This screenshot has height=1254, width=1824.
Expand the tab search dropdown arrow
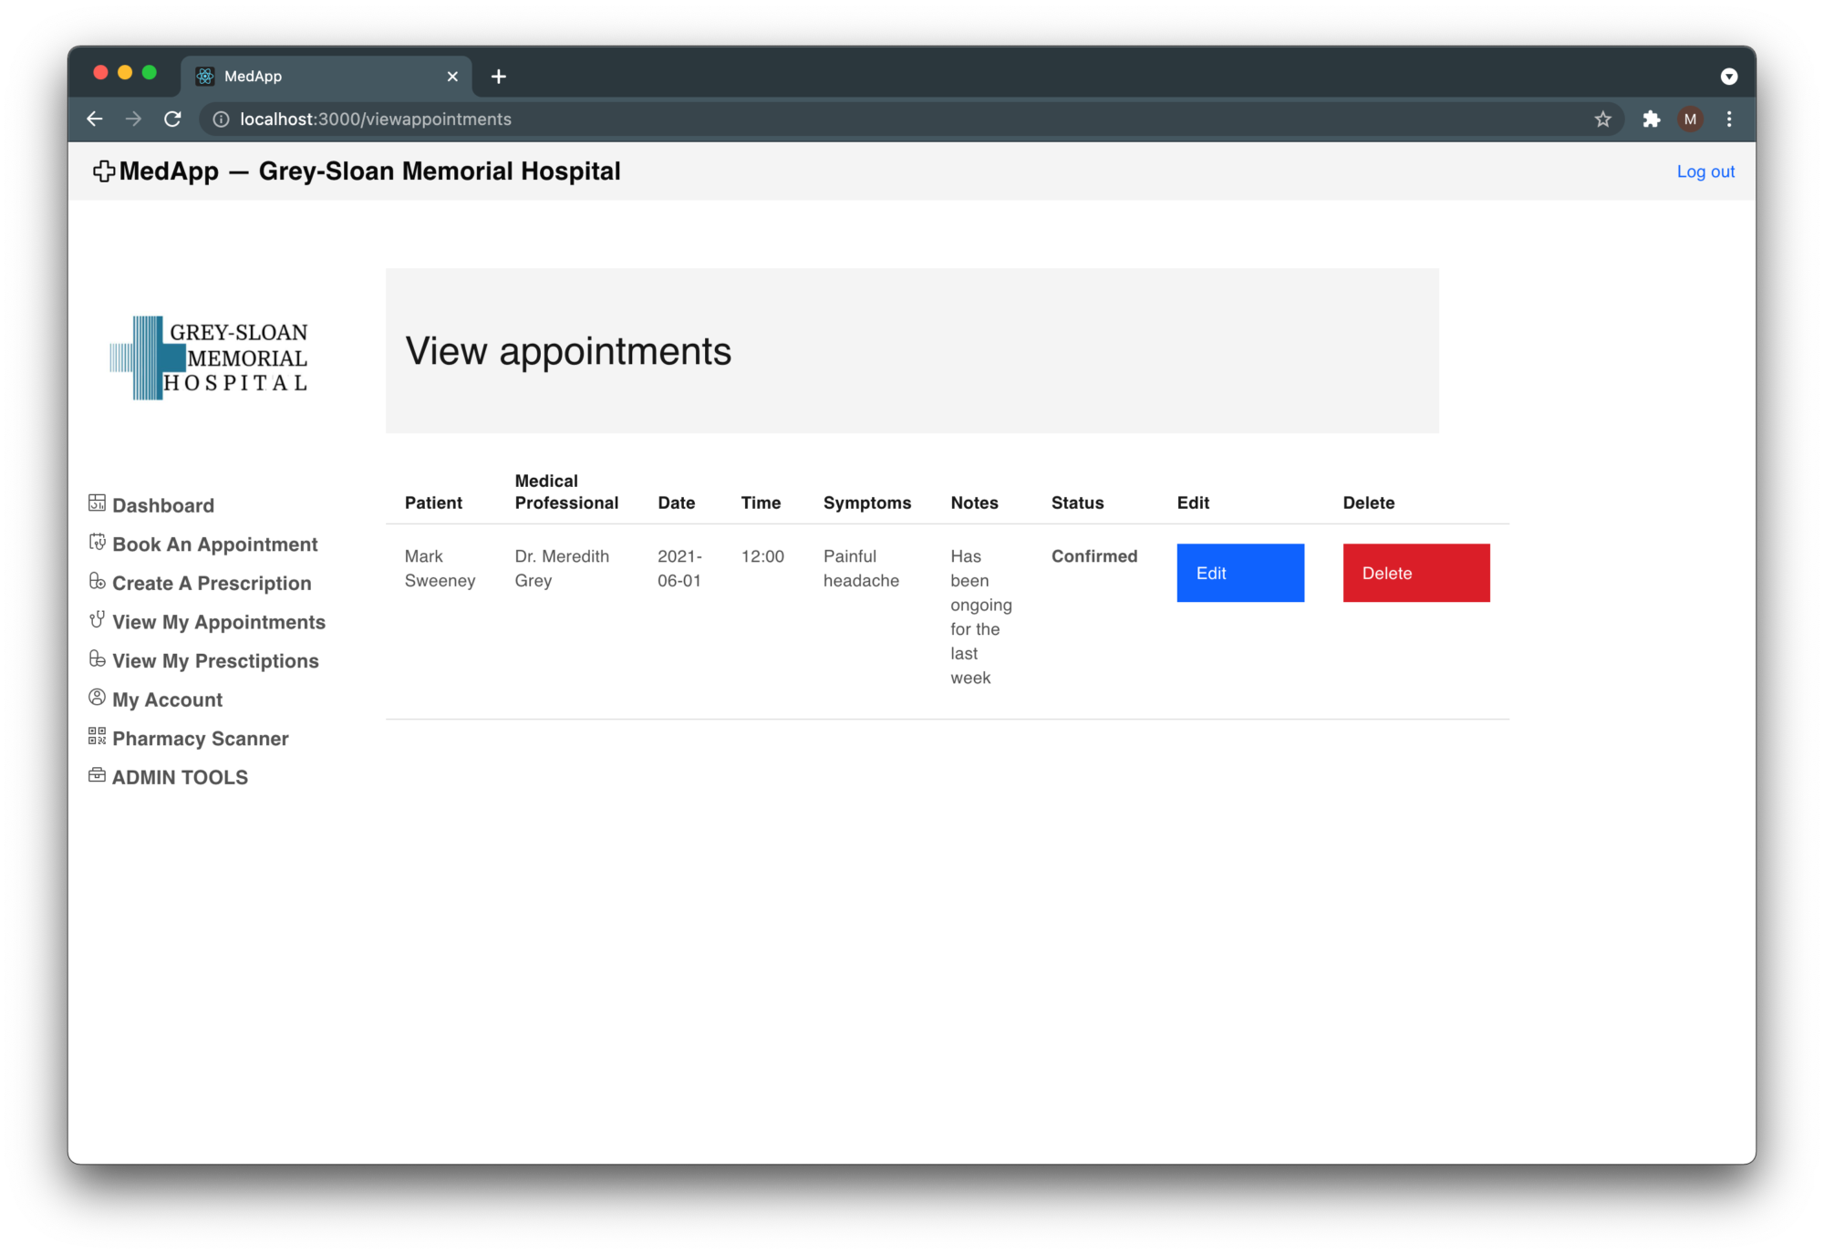point(1728,77)
